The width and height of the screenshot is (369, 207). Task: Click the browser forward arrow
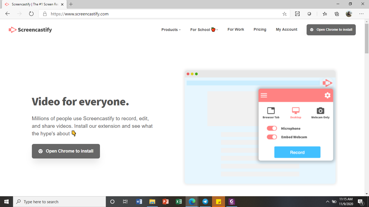(x=19, y=14)
